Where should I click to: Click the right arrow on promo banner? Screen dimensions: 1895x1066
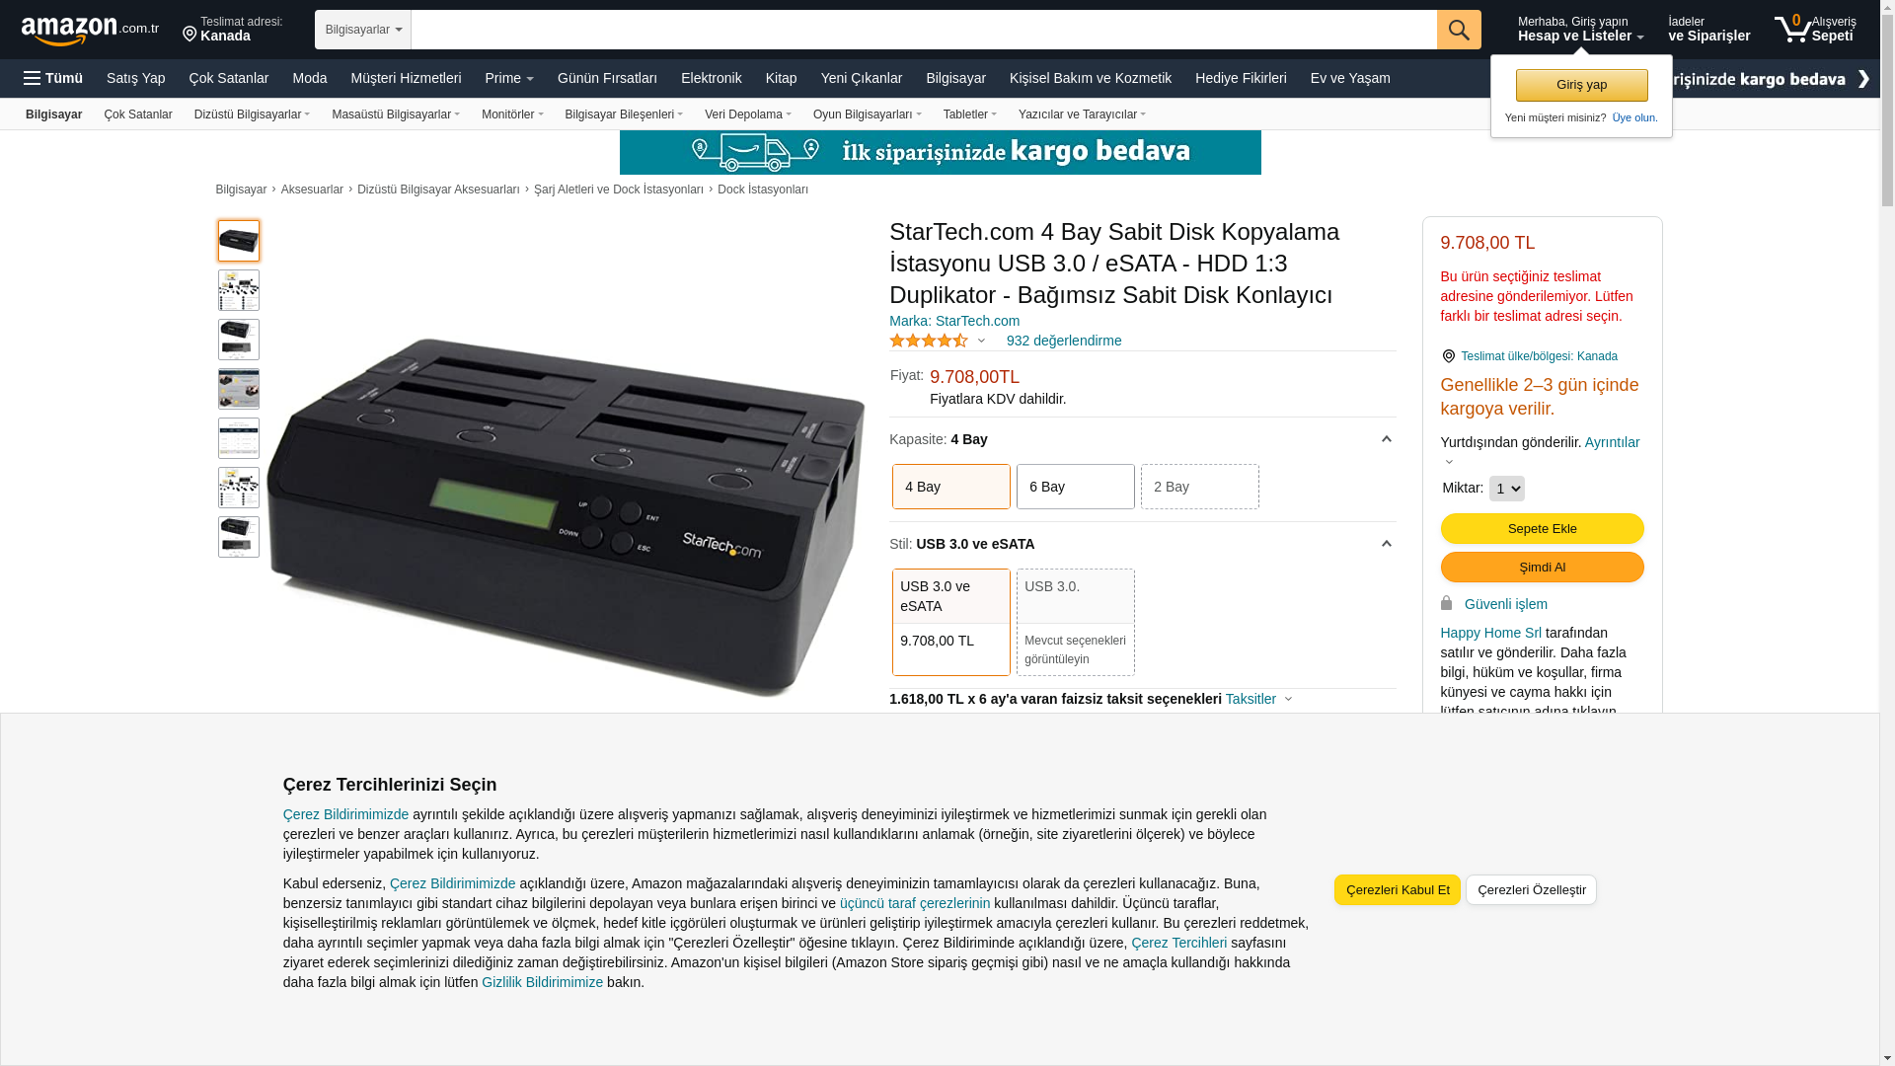click(1862, 79)
